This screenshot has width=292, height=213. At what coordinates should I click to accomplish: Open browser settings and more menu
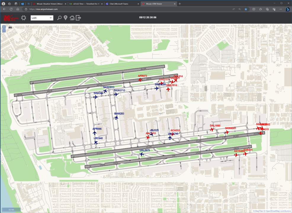click(281, 9)
